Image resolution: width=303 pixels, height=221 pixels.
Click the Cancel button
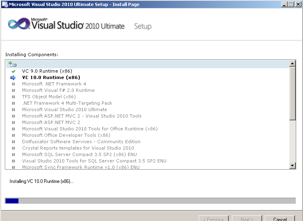coord(280,218)
